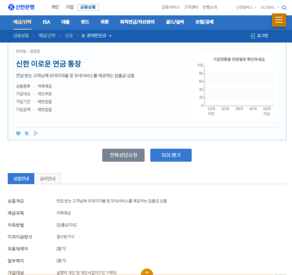Expand the 신한멤버스 dropdown
This screenshot has height=275, width=292.
point(246,8)
